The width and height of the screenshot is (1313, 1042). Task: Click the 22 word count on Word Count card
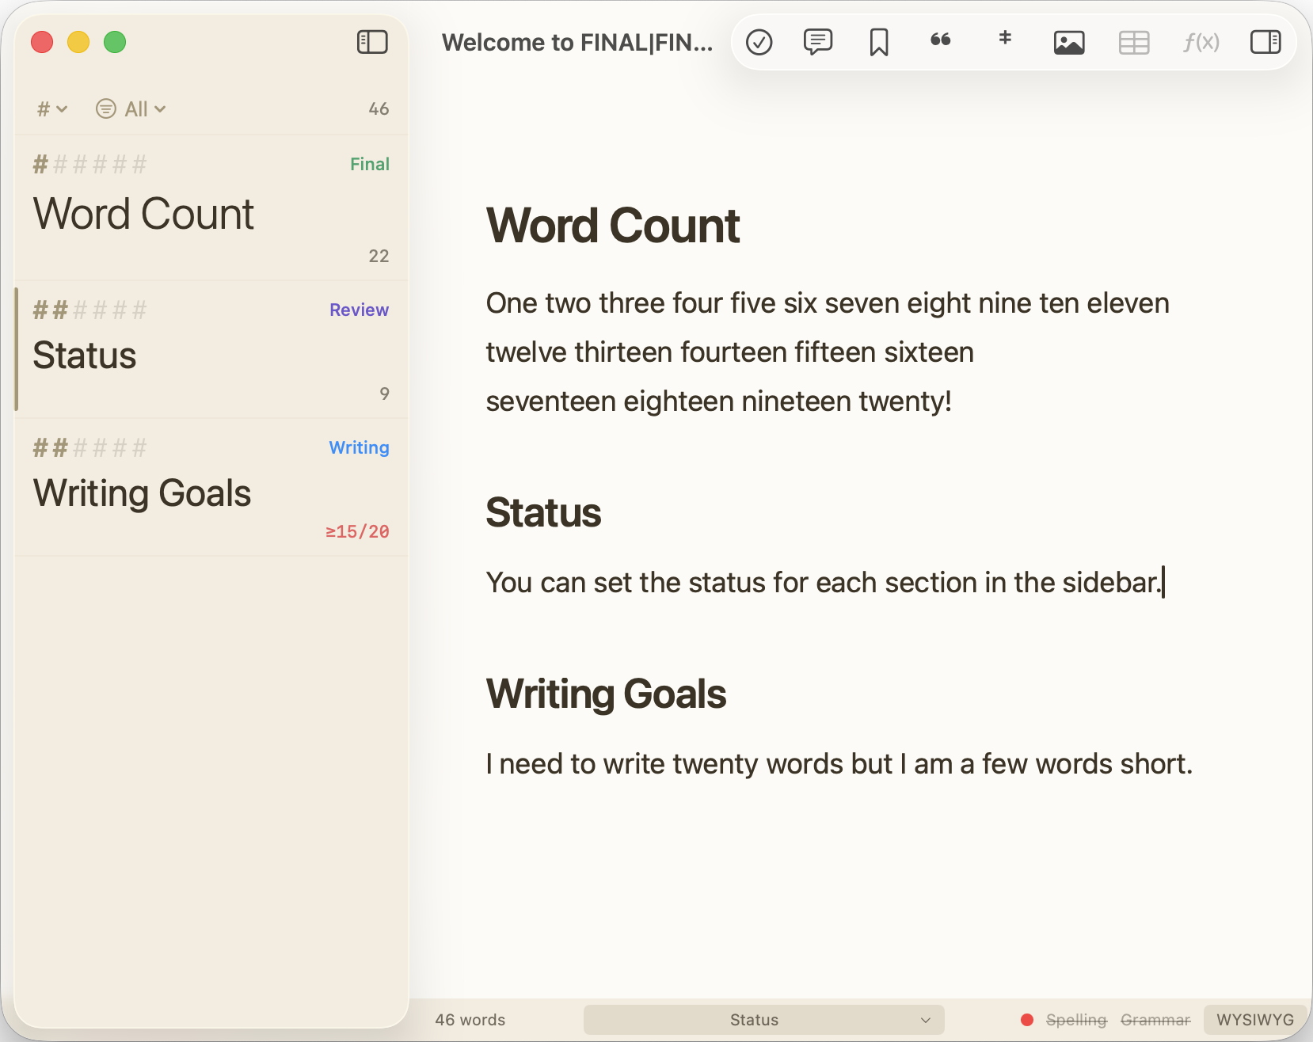379,257
